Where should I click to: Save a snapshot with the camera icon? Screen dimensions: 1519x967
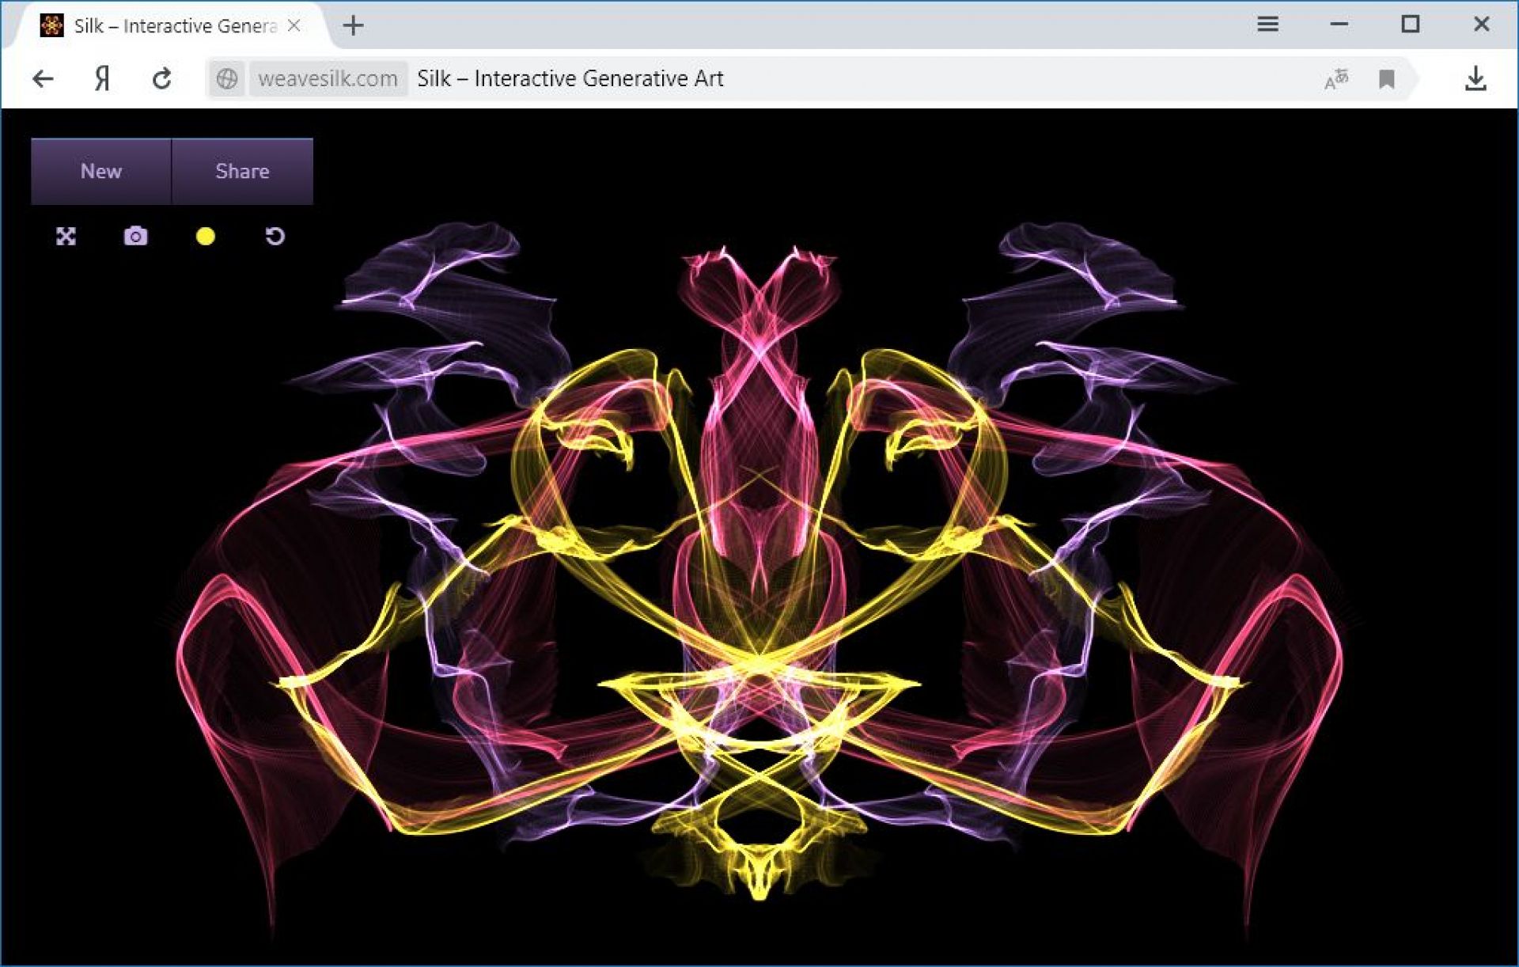tap(135, 236)
